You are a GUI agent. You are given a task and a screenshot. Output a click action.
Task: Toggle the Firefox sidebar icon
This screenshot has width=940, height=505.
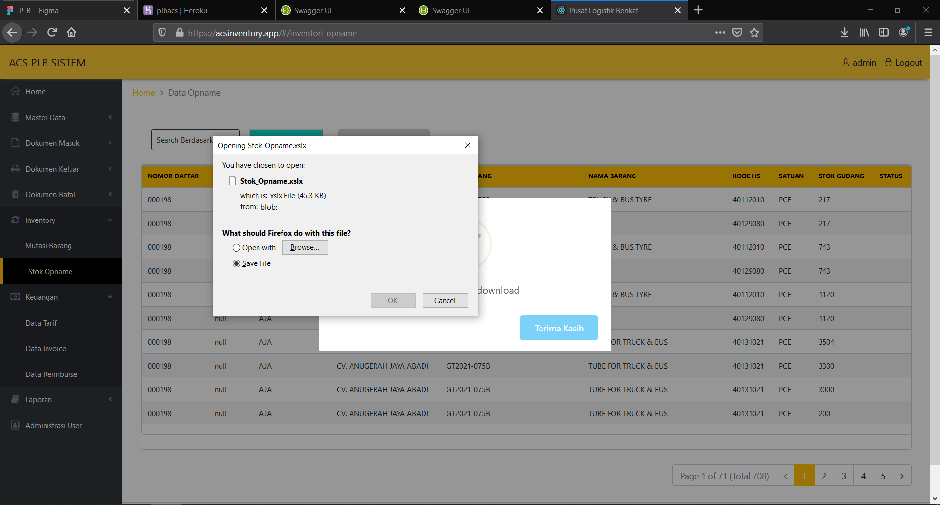[x=884, y=33]
